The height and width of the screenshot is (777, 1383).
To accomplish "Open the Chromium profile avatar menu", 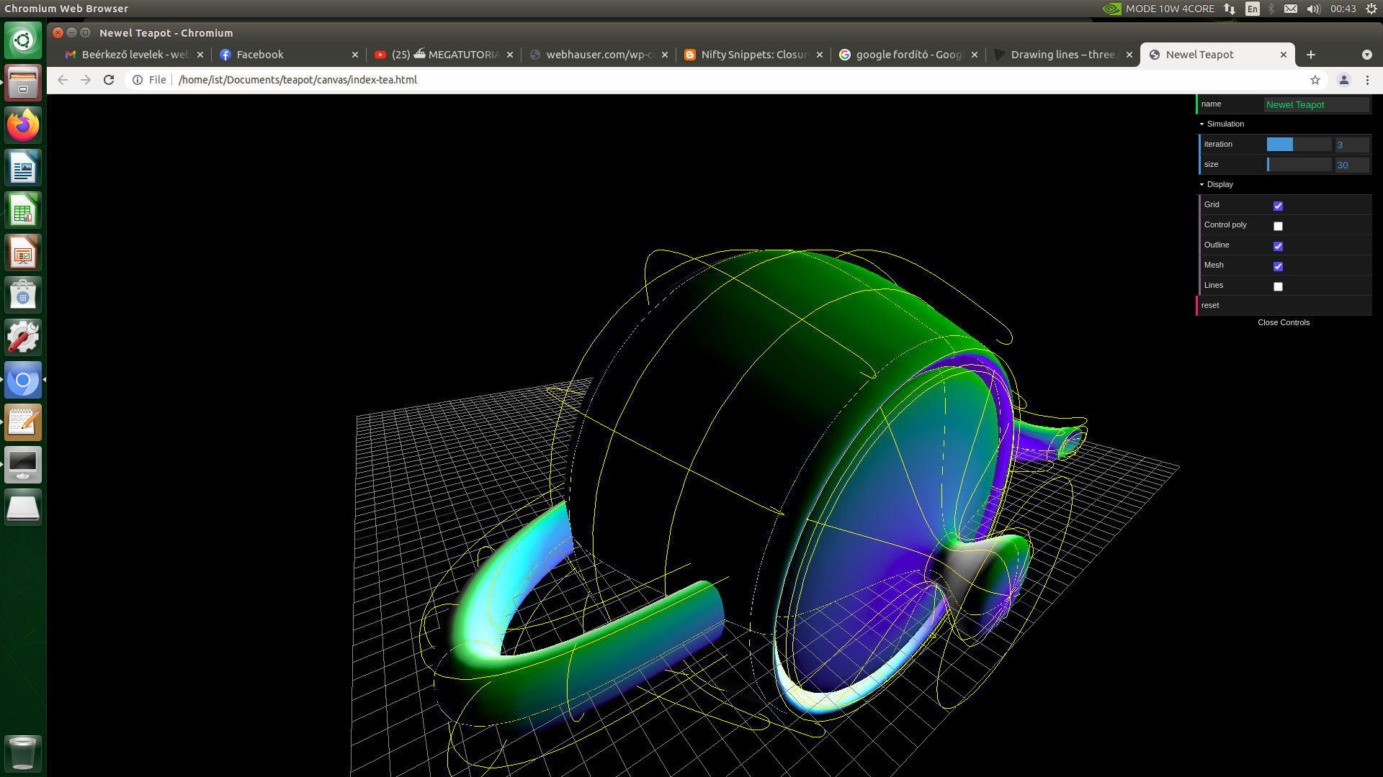I will tap(1343, 80).
